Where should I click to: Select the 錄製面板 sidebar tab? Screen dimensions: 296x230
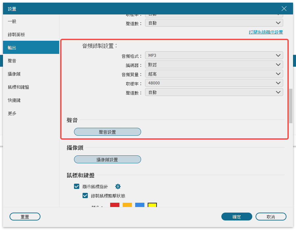(31, 34)
